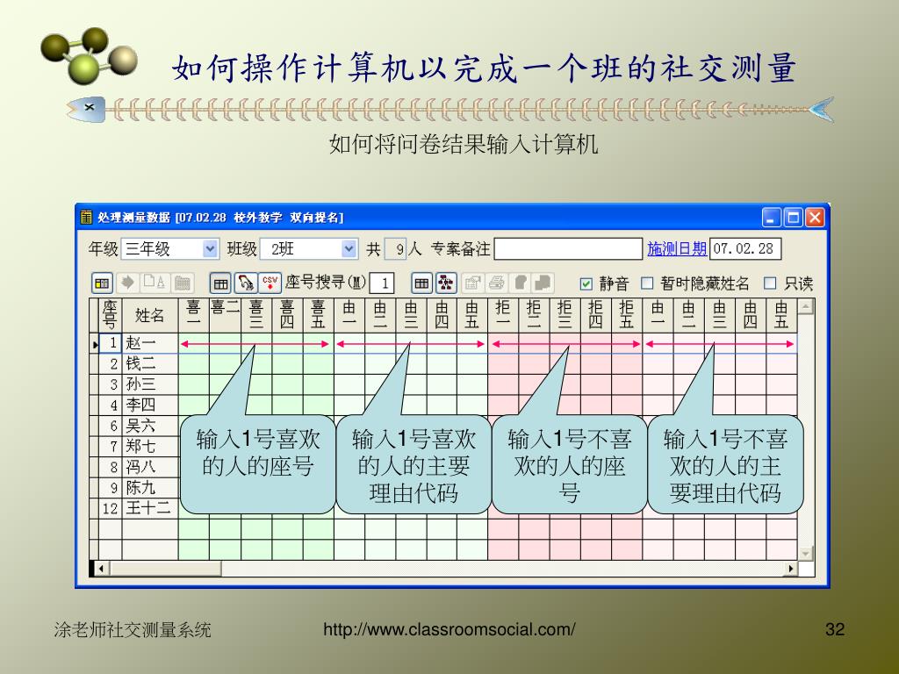This screenshot has height=674, width=899.
Task: Toggle the 静音 mute checkbox
Action: (x=586, y=283)
